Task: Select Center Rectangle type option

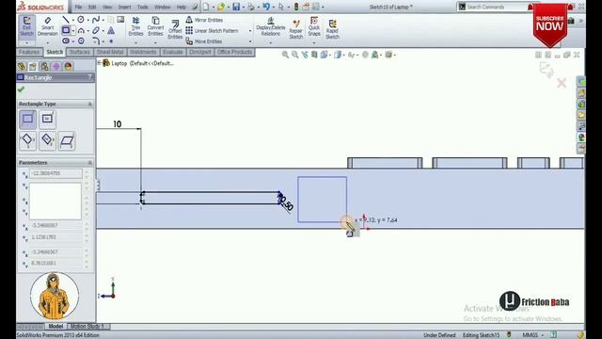Action: pos(47,119)
